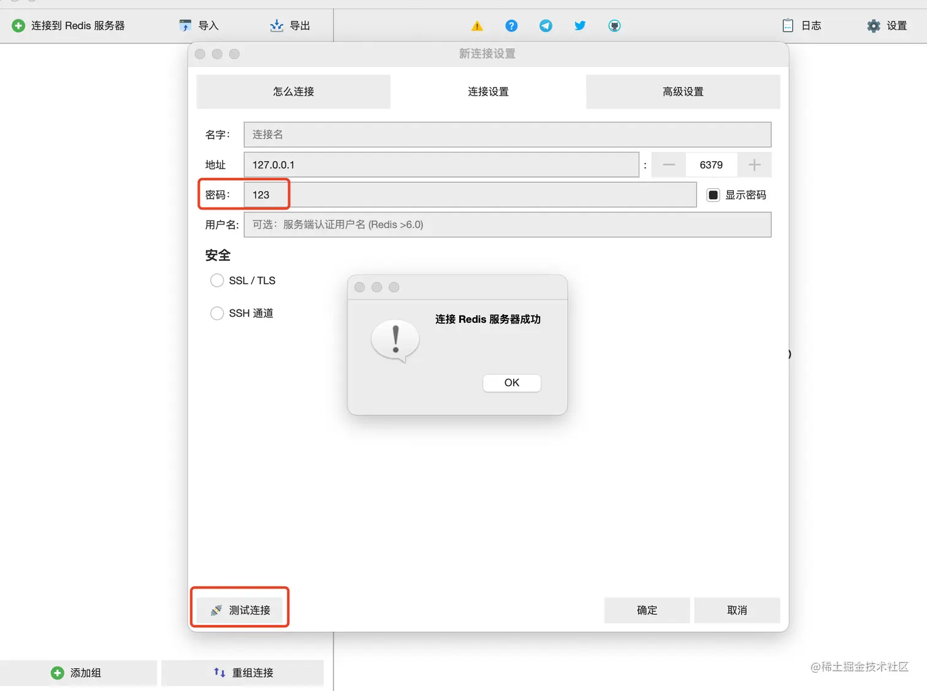Click OK in the success dialog
The width and height of the screenshot is (927, 691).
coord(512,383)
